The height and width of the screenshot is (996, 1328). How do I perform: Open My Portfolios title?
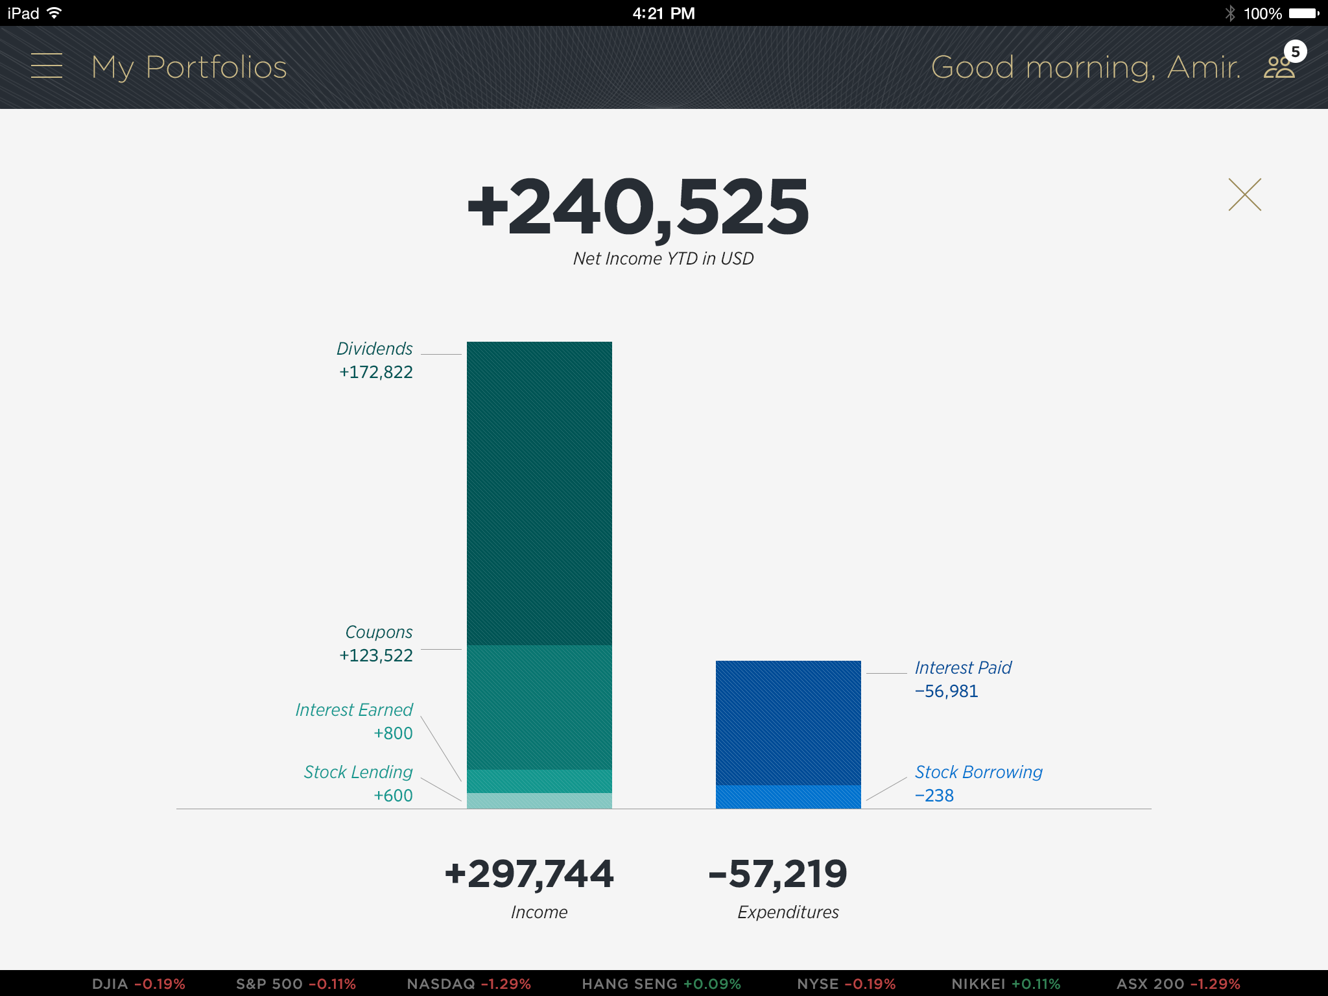pyautogui.click(x=189, y=67)
